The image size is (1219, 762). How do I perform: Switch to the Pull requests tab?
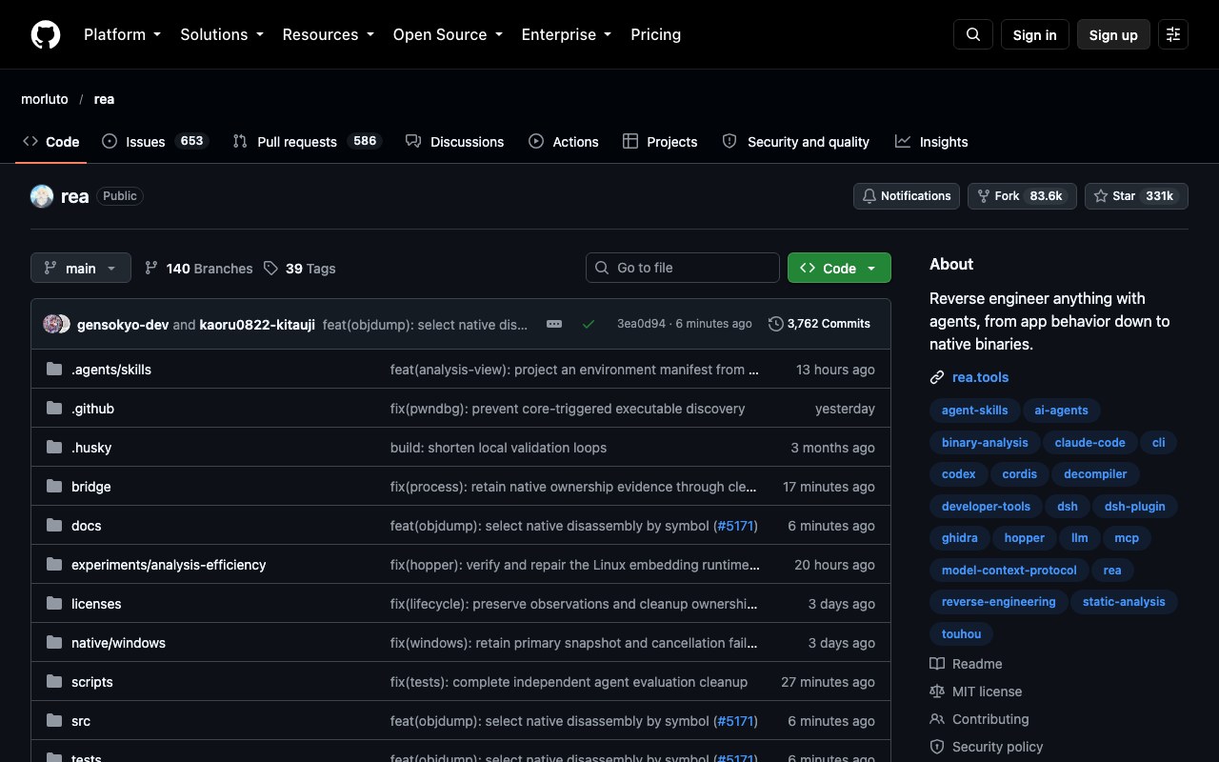pos(307,141)
